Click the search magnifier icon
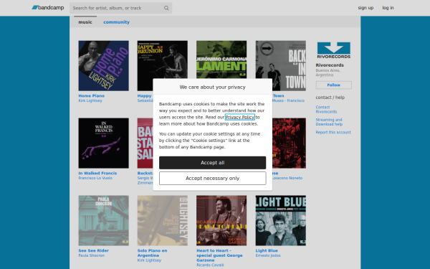Screen dimensions: 430x269 166,8
